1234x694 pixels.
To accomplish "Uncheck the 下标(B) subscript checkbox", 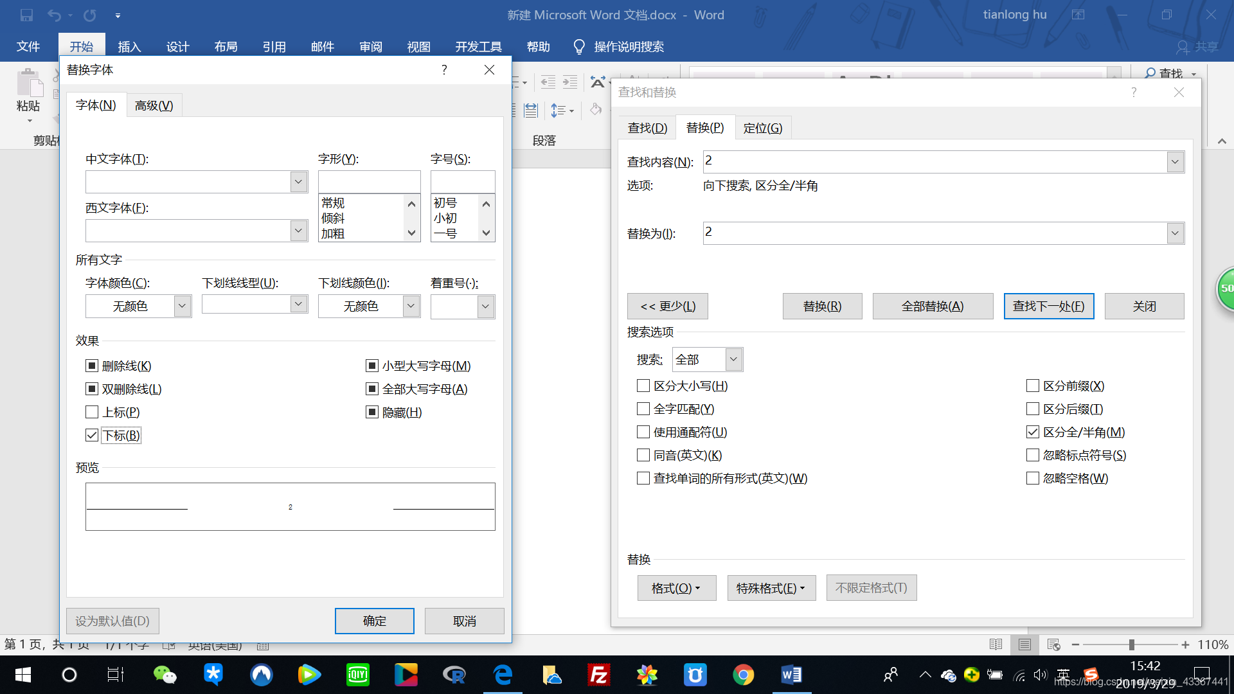I will 92,435.
